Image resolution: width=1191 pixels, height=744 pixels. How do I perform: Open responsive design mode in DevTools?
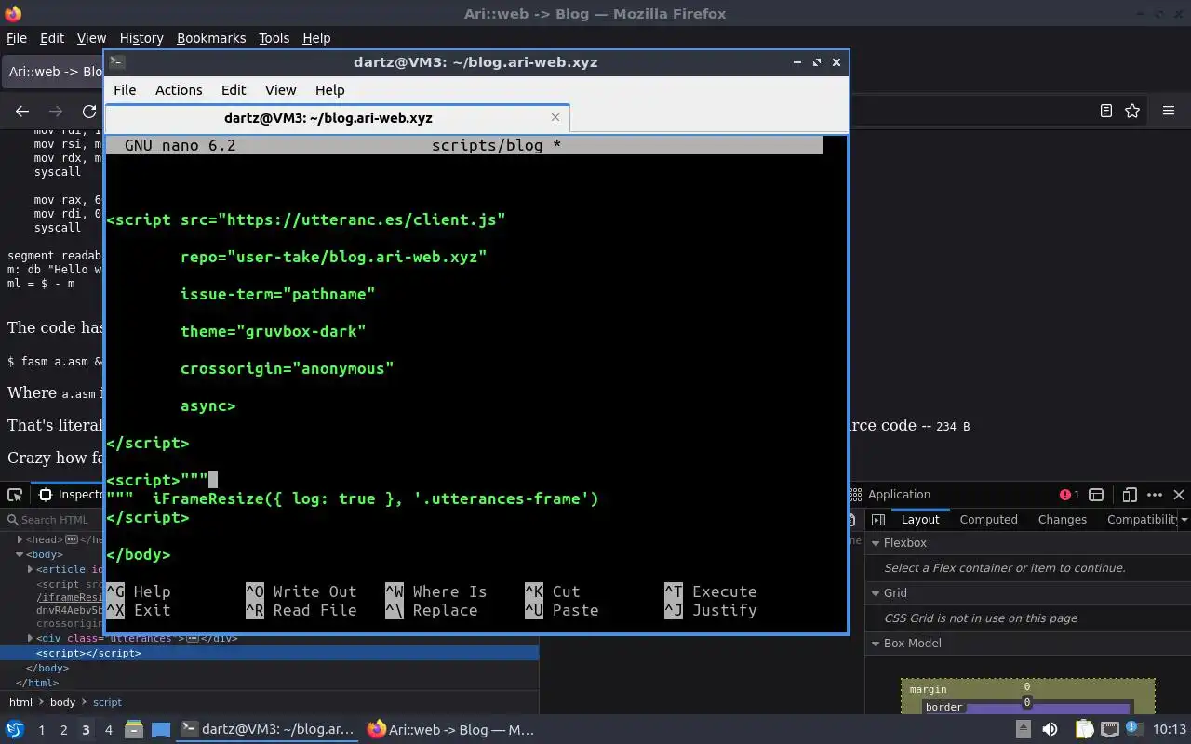click(1130, 495)
